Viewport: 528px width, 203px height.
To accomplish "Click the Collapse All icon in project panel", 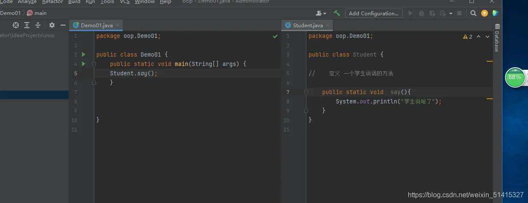I will point(38,25).
